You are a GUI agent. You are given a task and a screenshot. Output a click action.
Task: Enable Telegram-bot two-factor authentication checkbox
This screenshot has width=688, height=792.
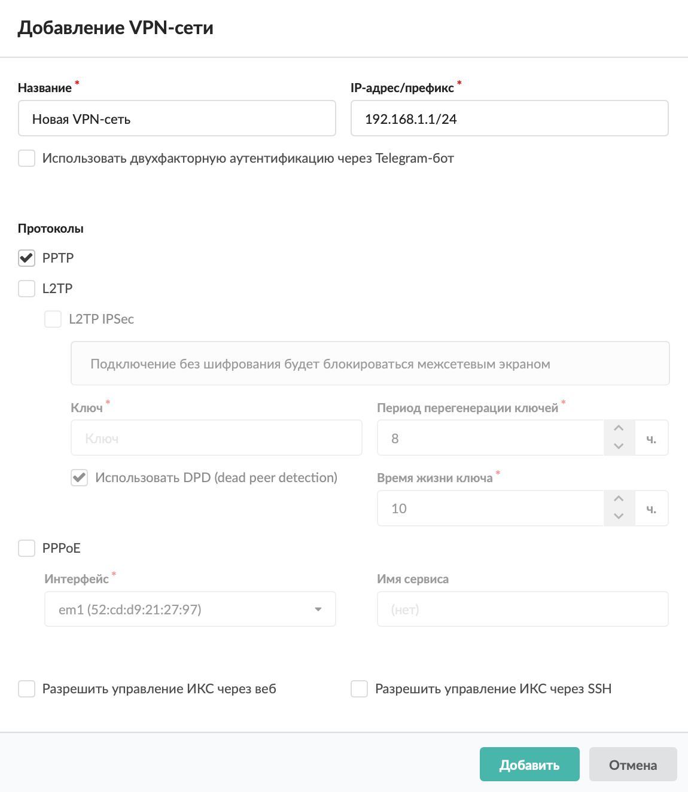coord(27,159)
